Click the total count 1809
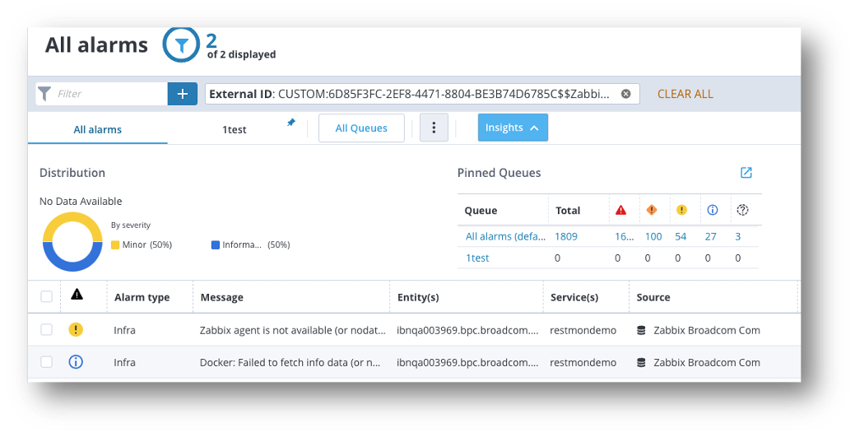855x437 pixels. pos(566,236)
